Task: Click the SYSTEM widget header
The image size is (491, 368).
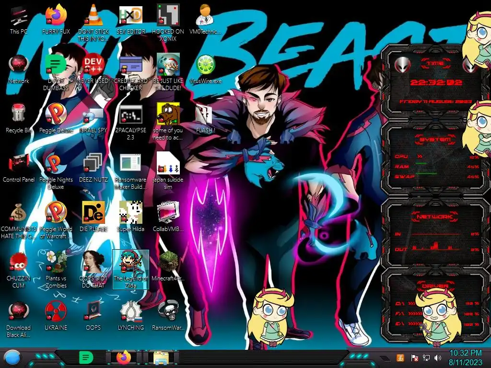Action: (435, 139)
